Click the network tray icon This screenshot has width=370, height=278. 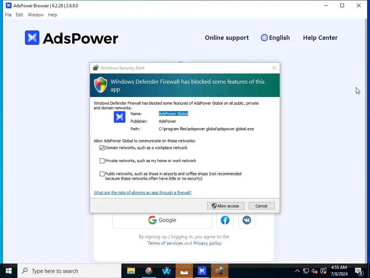pyautogui.click(x=306, y=271)
